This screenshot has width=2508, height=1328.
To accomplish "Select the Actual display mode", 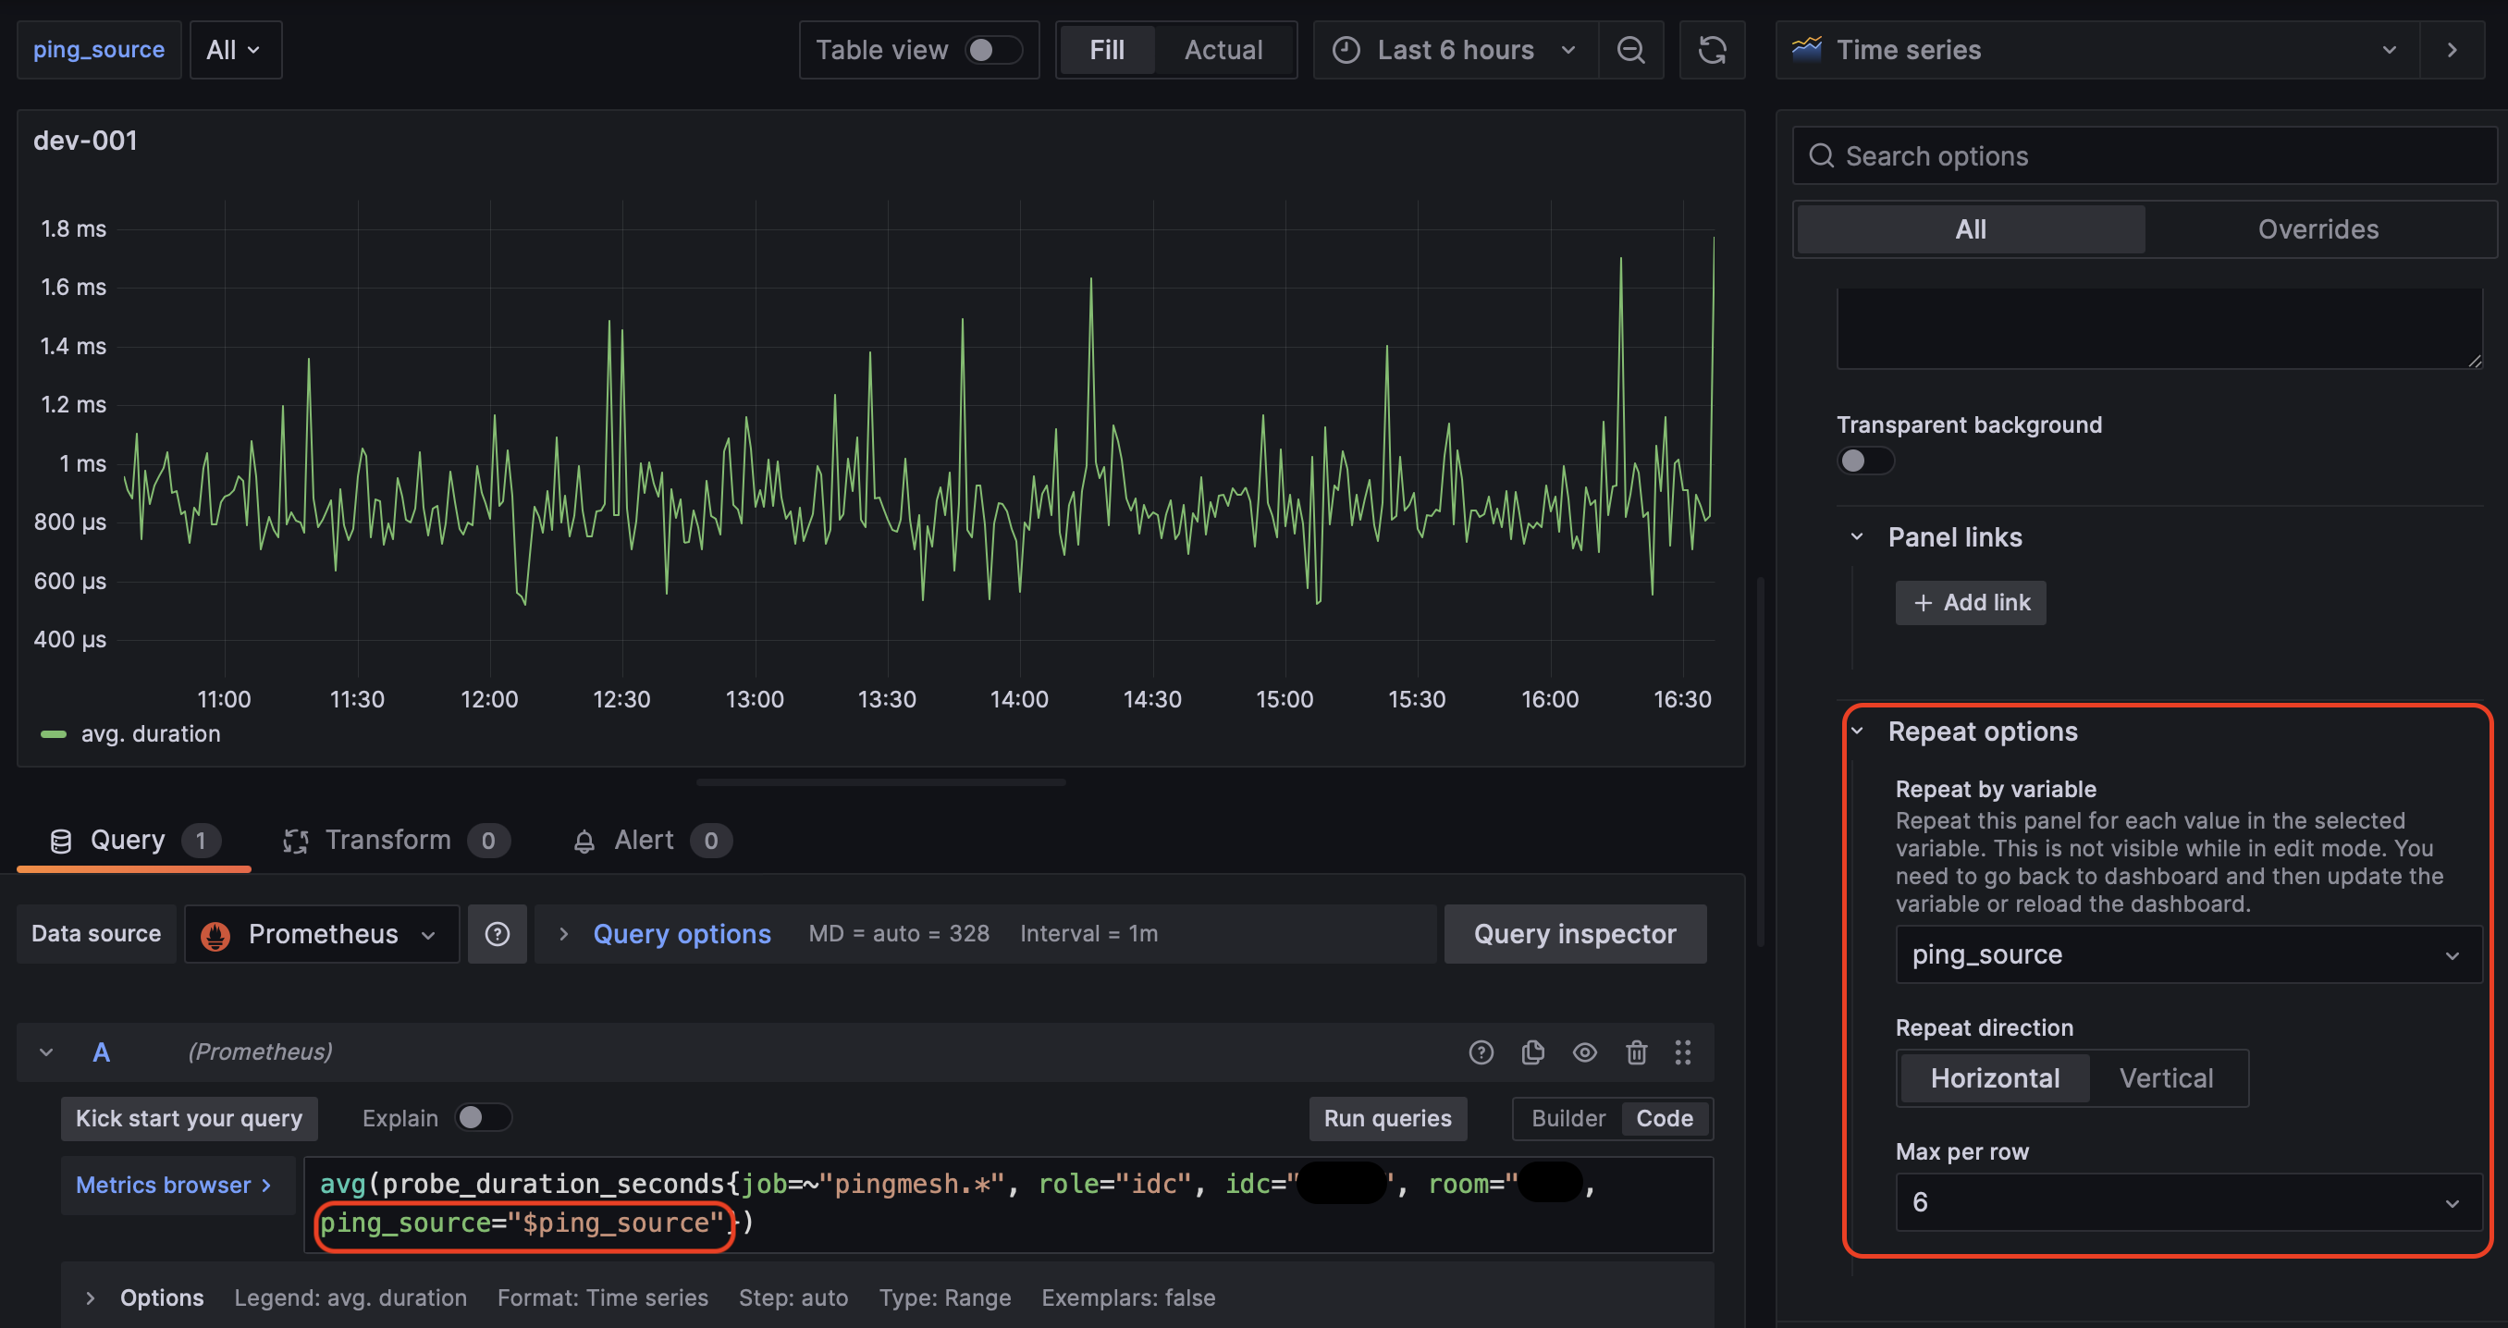I will tap(1223, 50).
